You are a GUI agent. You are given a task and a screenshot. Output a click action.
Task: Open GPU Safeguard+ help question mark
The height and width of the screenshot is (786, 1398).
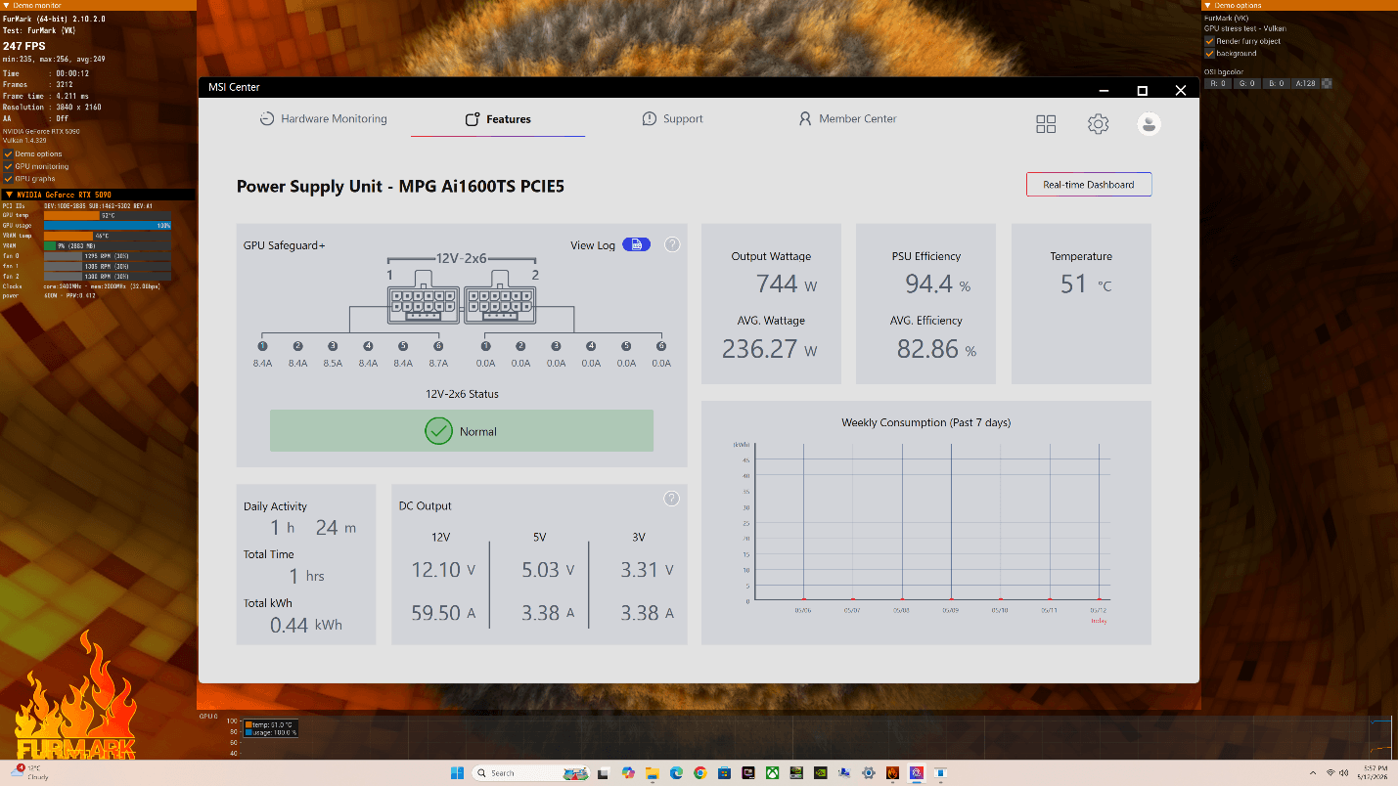[x=672, y=244]
